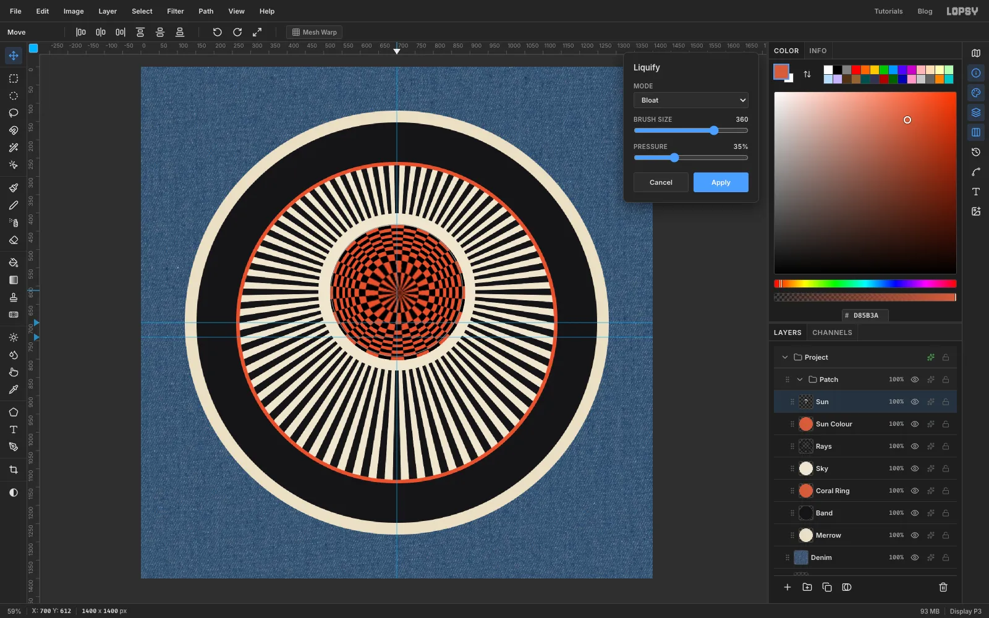The height and width of the screenshot is (618, 989).
Task: Select the Merrow layer row
Action: (x=865, y=535)
